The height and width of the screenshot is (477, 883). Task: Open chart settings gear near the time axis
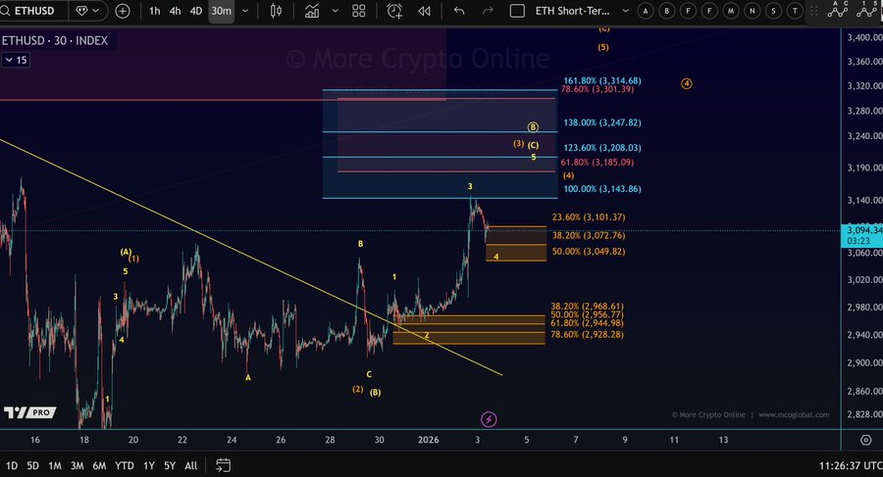pyautogui.click(x=866, y=440)
